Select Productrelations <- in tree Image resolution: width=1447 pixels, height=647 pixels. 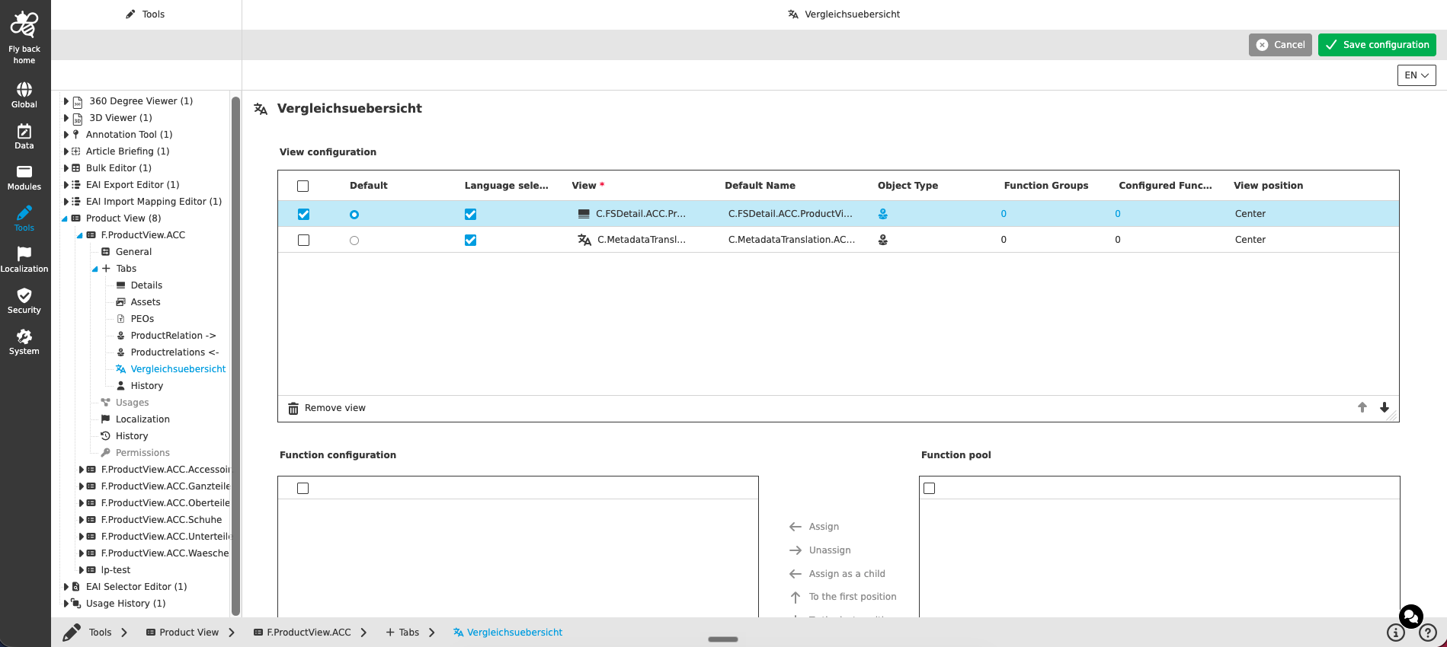pos(174,352)
